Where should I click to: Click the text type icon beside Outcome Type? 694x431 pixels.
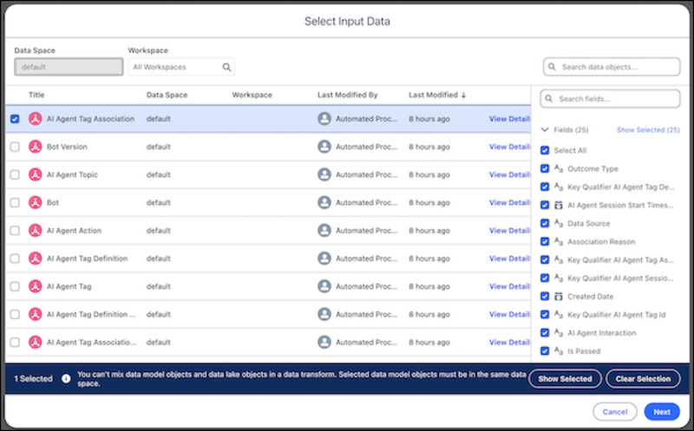pyautogui.click(x=559, y=168)
